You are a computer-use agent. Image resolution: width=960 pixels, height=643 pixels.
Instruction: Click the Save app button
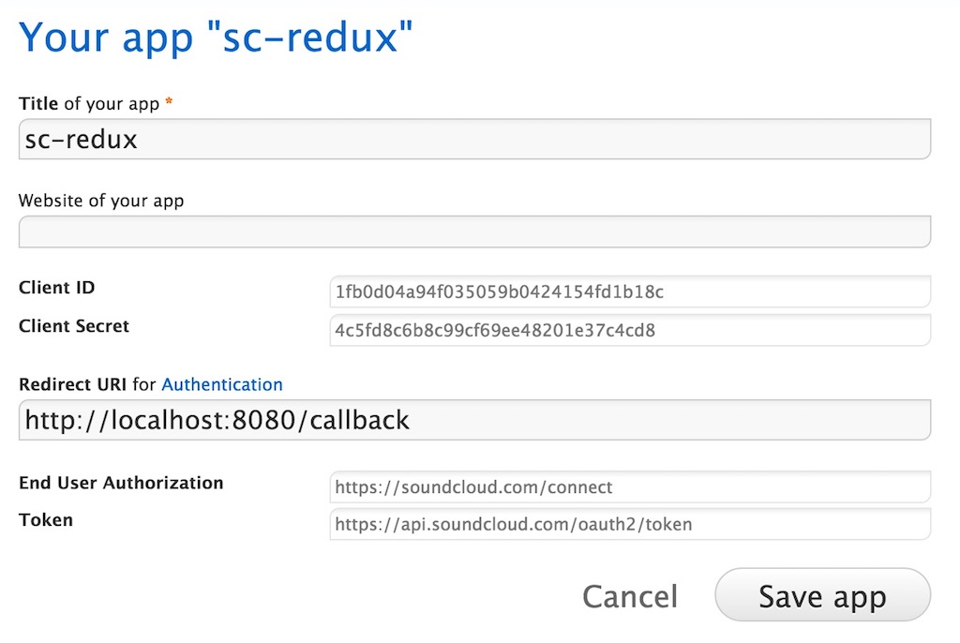pos(822,596)
